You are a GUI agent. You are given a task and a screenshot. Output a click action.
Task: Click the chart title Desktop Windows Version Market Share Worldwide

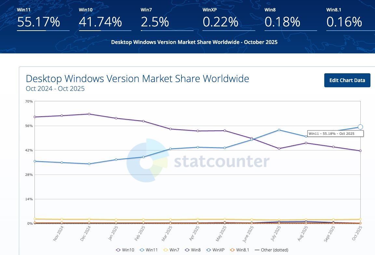[137, 79]
